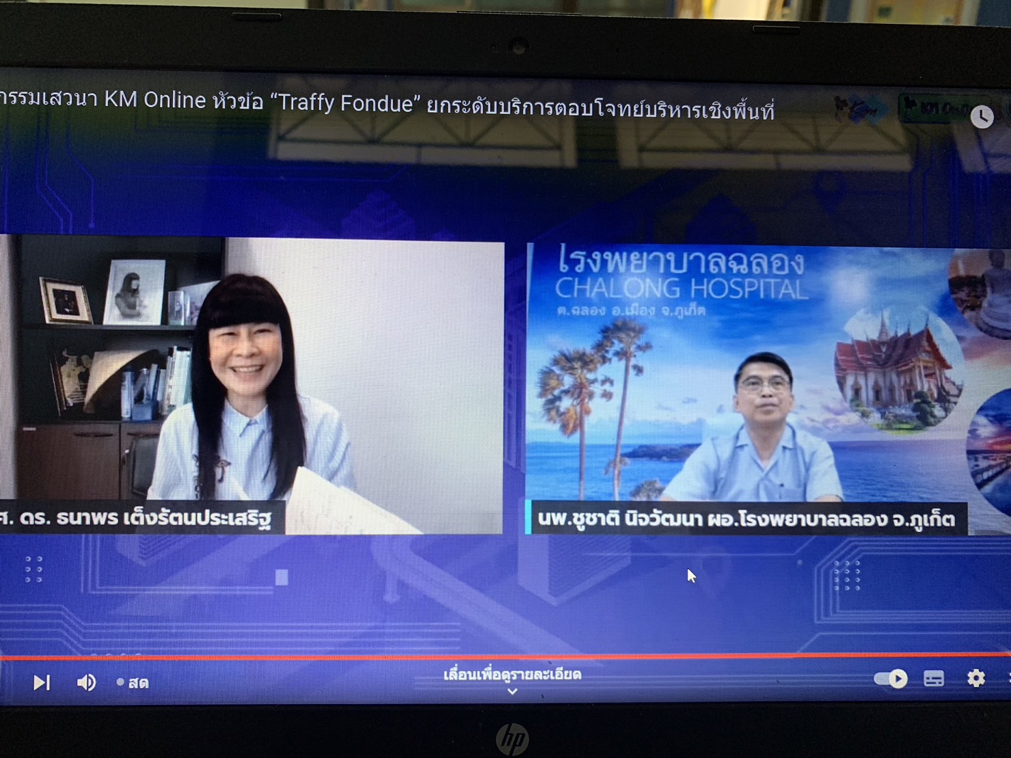Mute the video with the speaker icon
Screen dimensions: 1011x758
tap(86, 682)
